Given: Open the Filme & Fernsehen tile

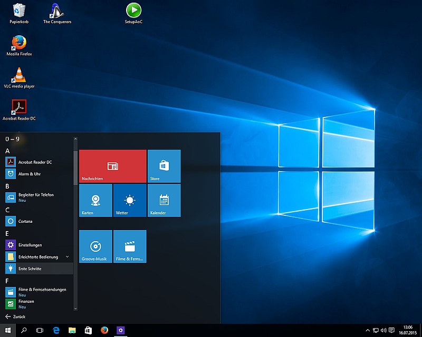Looking at the screenshot, I should [x=130, y=246].
